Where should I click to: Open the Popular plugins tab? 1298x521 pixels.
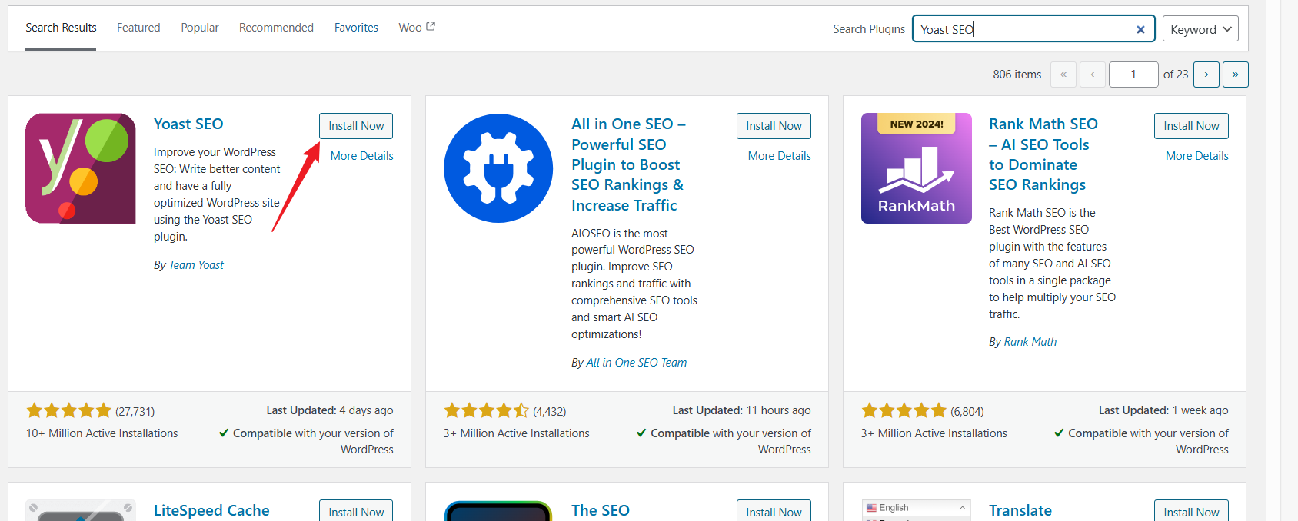click(x=200, y=28)
